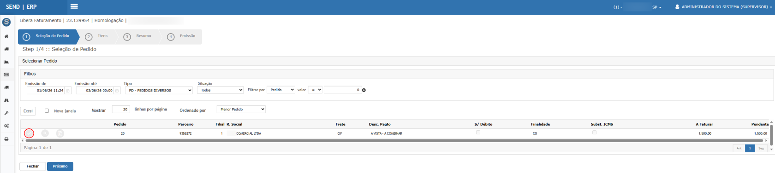The width and height of the screenshot is (775, 173).
Task: Focus the filter valor input showing 0
Action: (x=342, y=90)
